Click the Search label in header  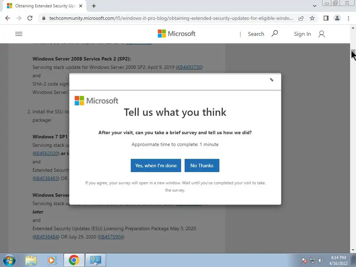coord(256,34)
